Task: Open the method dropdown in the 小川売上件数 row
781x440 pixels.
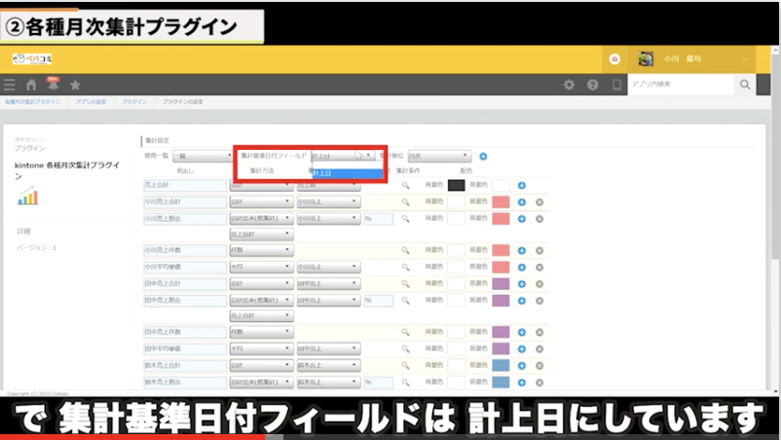Action: [x=260, y=250]
